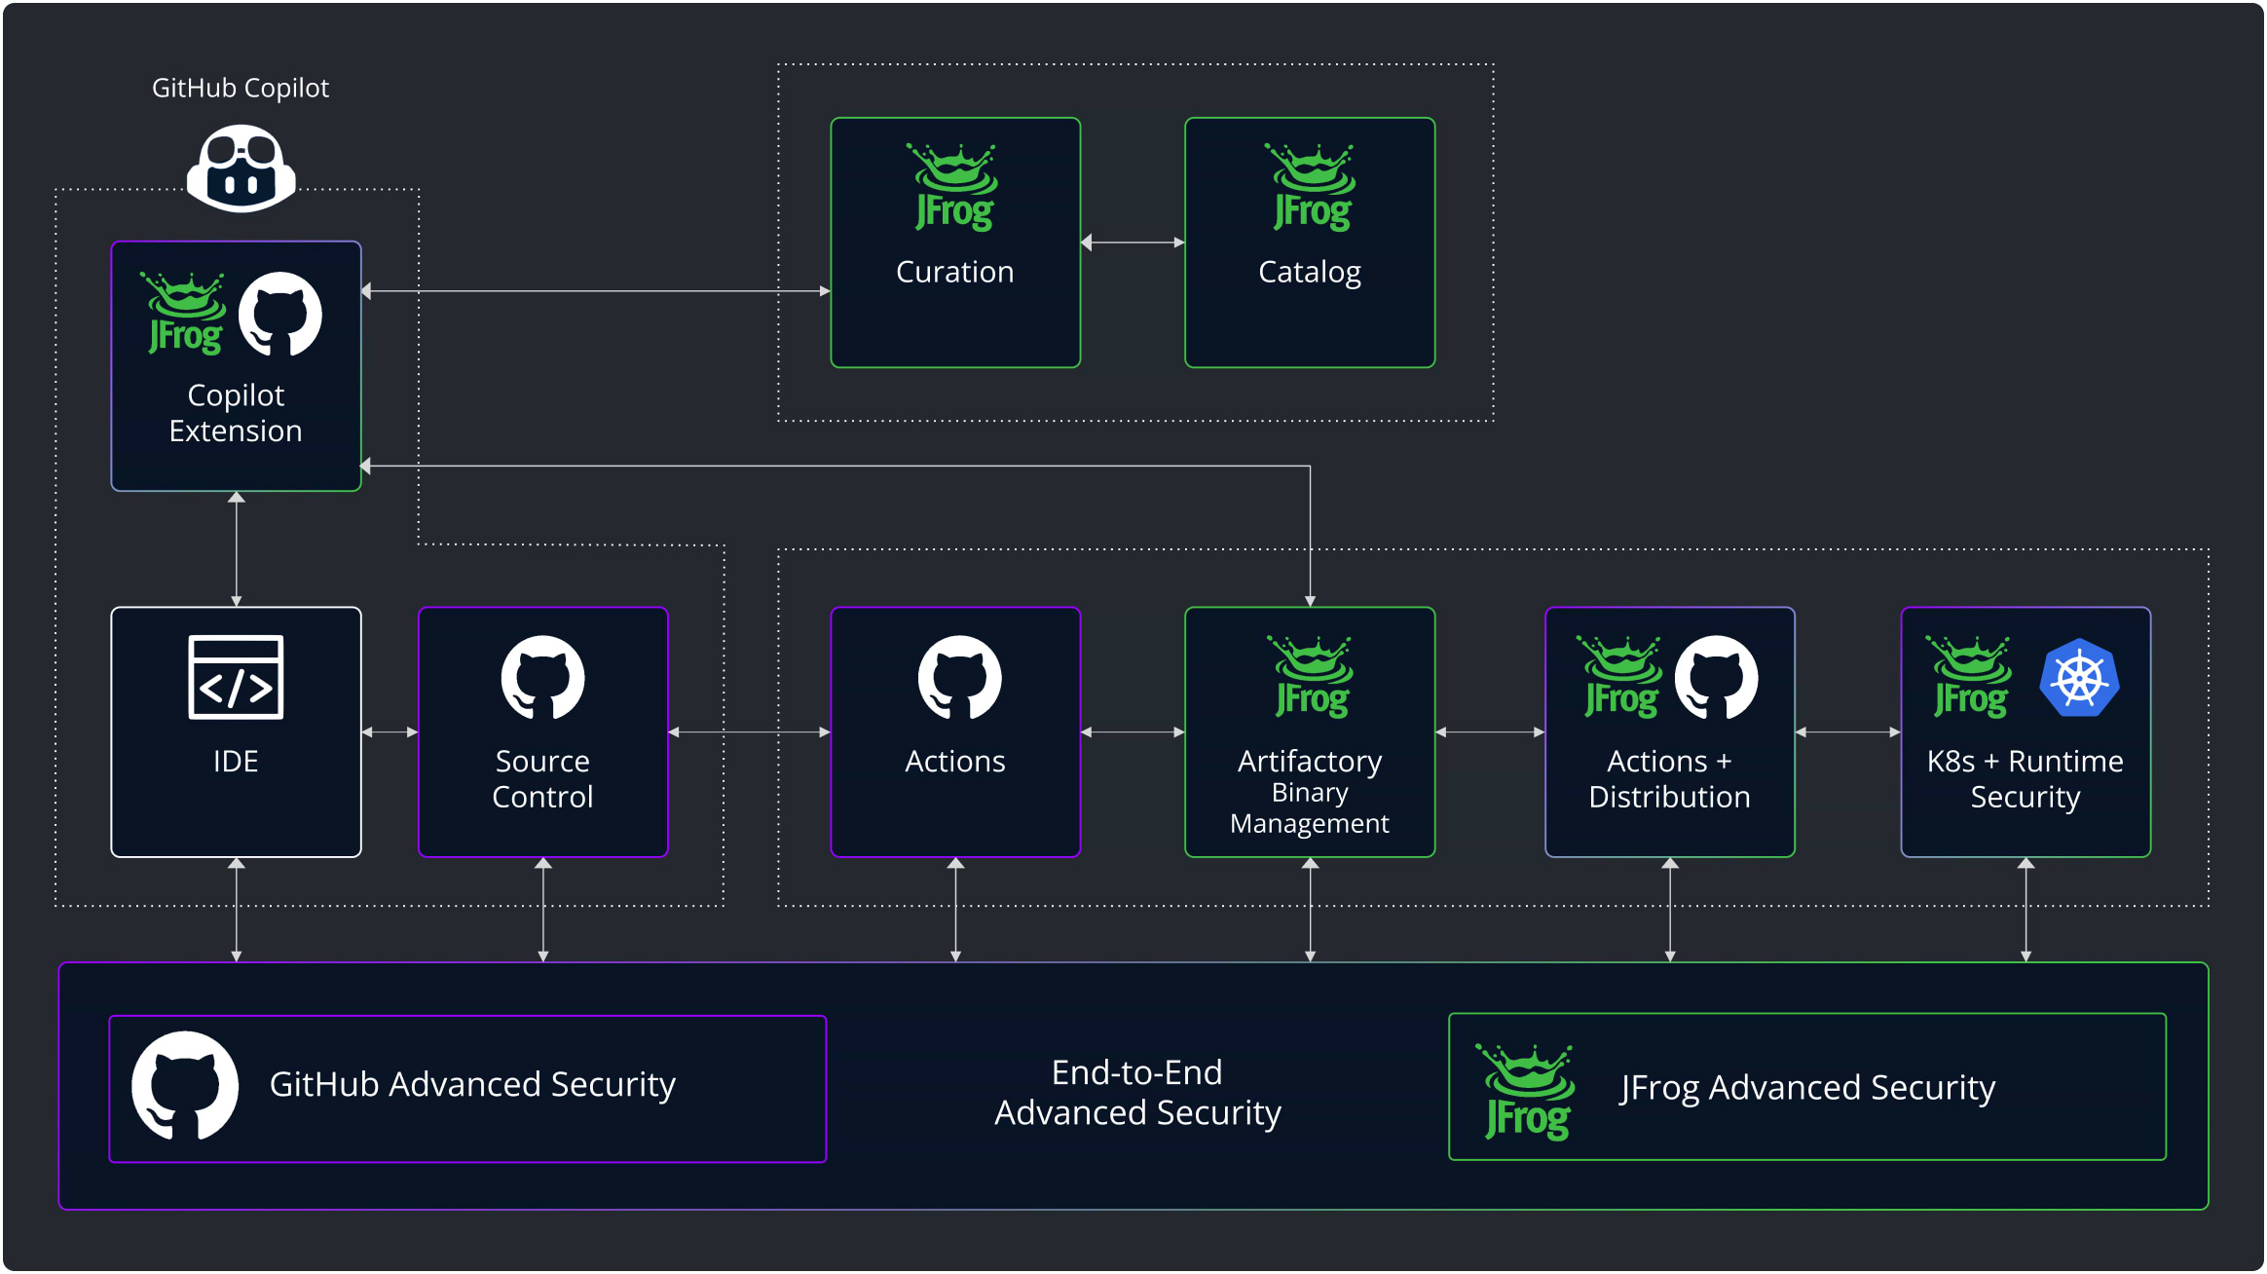
Task: Click the JFrog logo in Catalog box
Action: [x=1311, y=187]
